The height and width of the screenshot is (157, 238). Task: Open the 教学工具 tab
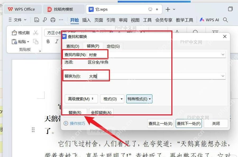coord(184,20)
